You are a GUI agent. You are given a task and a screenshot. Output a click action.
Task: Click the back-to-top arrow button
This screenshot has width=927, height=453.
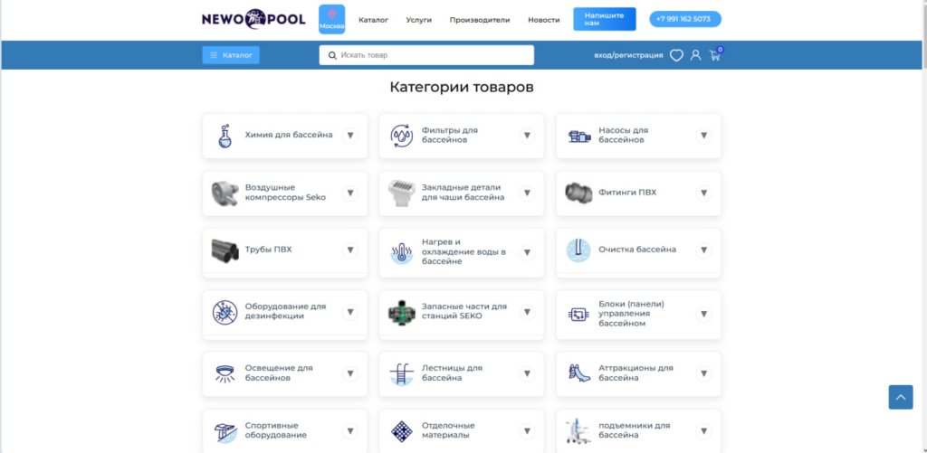tap(901, 397)
